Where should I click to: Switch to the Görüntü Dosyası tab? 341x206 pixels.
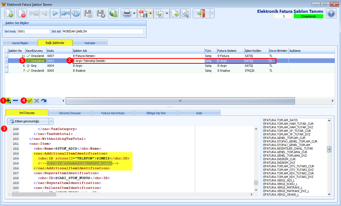(x=70, y=113)
